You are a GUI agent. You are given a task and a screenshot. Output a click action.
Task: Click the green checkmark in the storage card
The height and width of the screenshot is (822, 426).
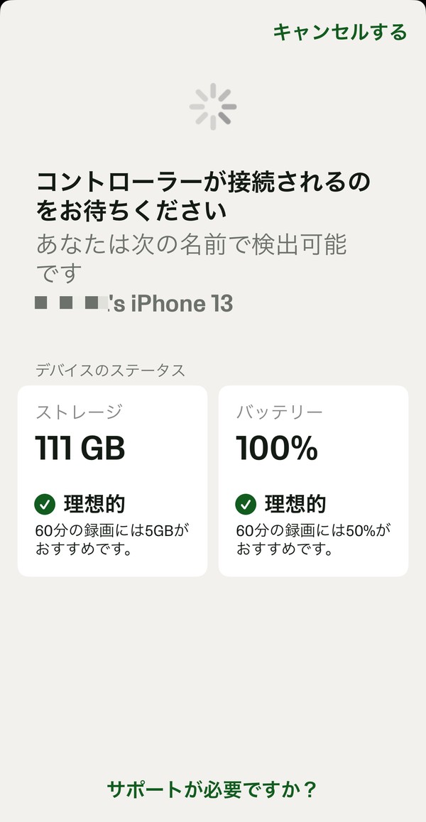(45, 505)
